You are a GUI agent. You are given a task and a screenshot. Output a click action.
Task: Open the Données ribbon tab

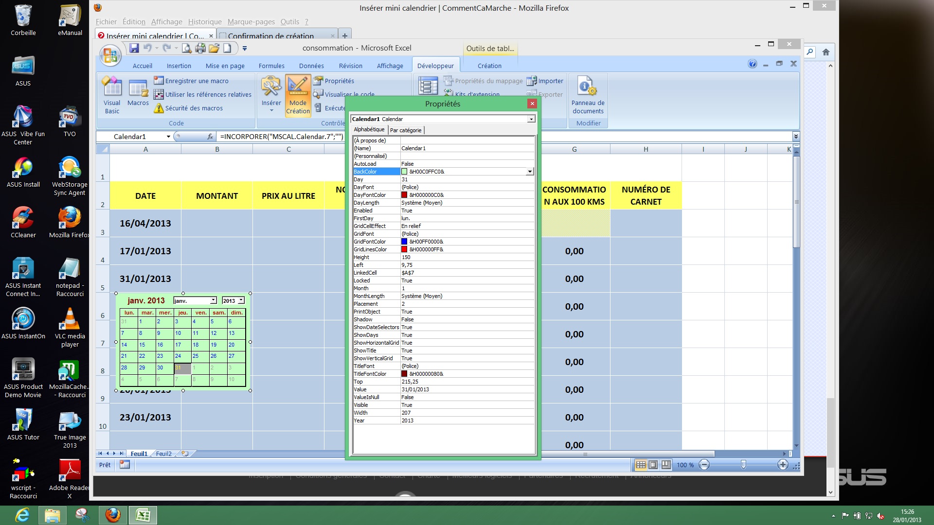311,66
